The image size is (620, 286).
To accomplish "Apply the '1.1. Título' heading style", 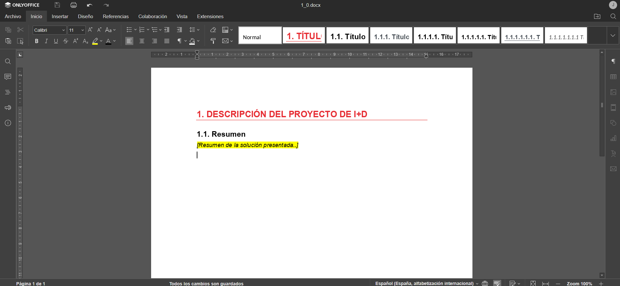I will pyautogui.click(x=348, y=36).
